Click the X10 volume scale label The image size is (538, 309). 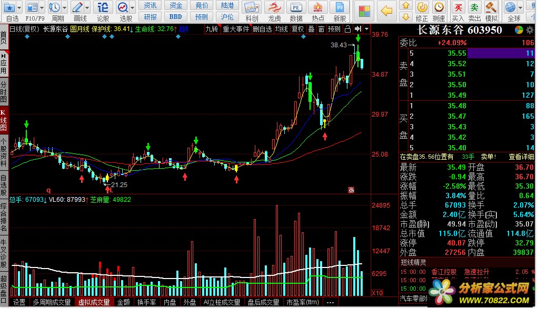click(x=377, y=293)
